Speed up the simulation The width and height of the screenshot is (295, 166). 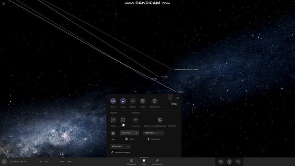(x=70, y=162)
